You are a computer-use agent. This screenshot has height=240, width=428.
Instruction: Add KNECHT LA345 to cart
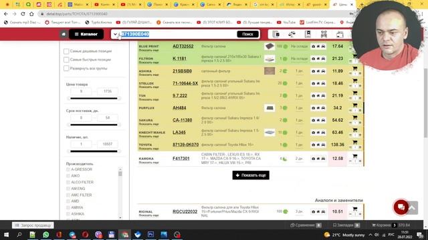(355, 130)
